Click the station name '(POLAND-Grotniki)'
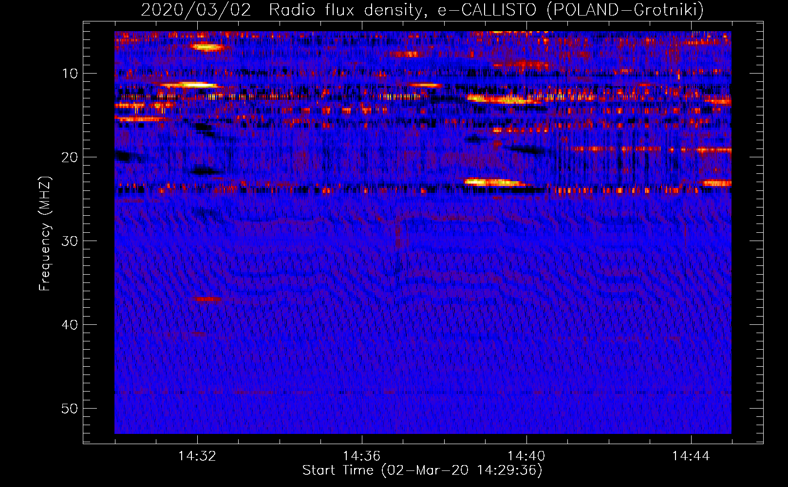Image resolution: width=788 pixels, height=487 pixels. point(625,10)
